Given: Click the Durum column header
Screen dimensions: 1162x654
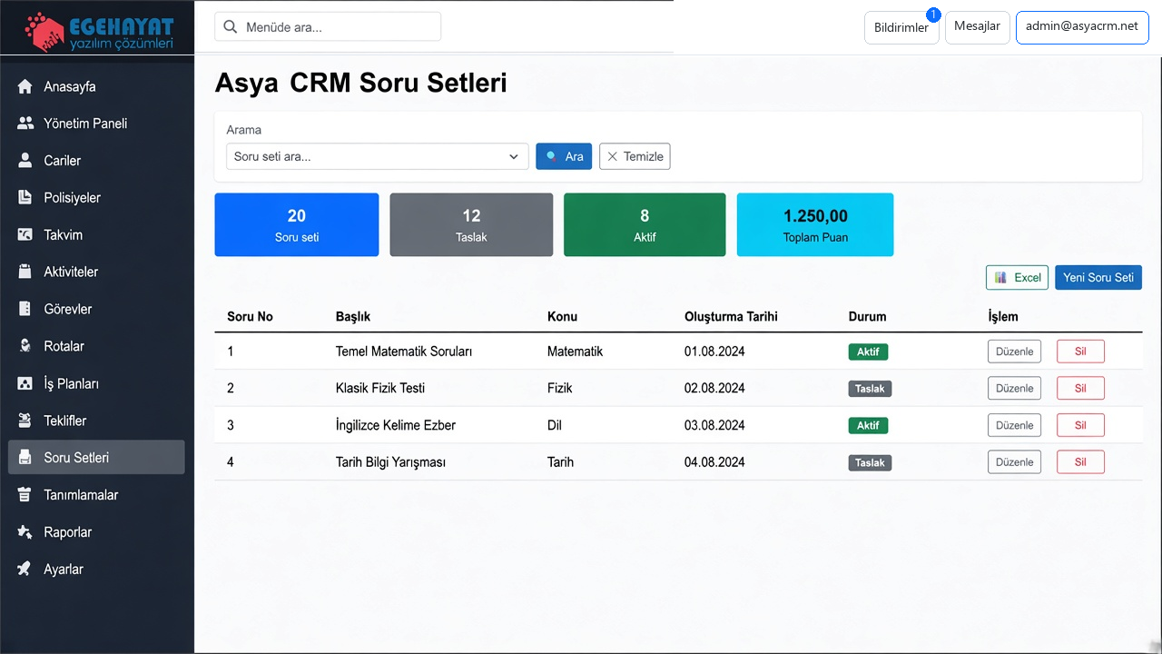Looking at the screenshot, I should pyautogui.click(x=868, y=317).
